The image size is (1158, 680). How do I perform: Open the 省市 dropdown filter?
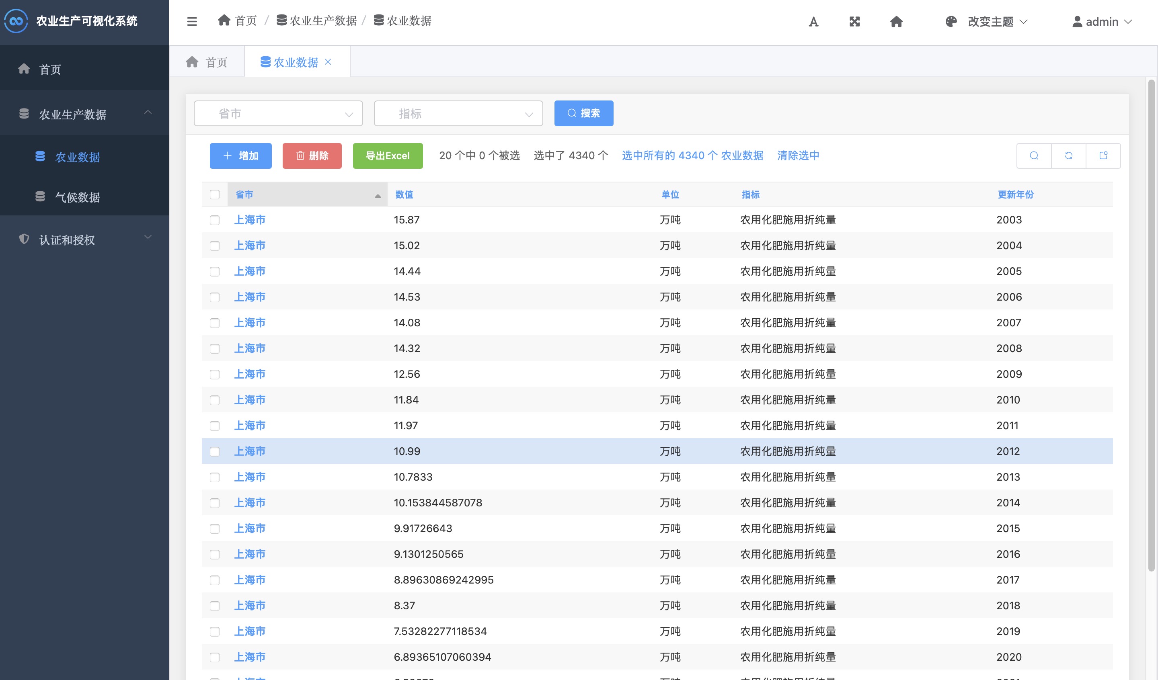pyautogui.click(x=278, y=113)
